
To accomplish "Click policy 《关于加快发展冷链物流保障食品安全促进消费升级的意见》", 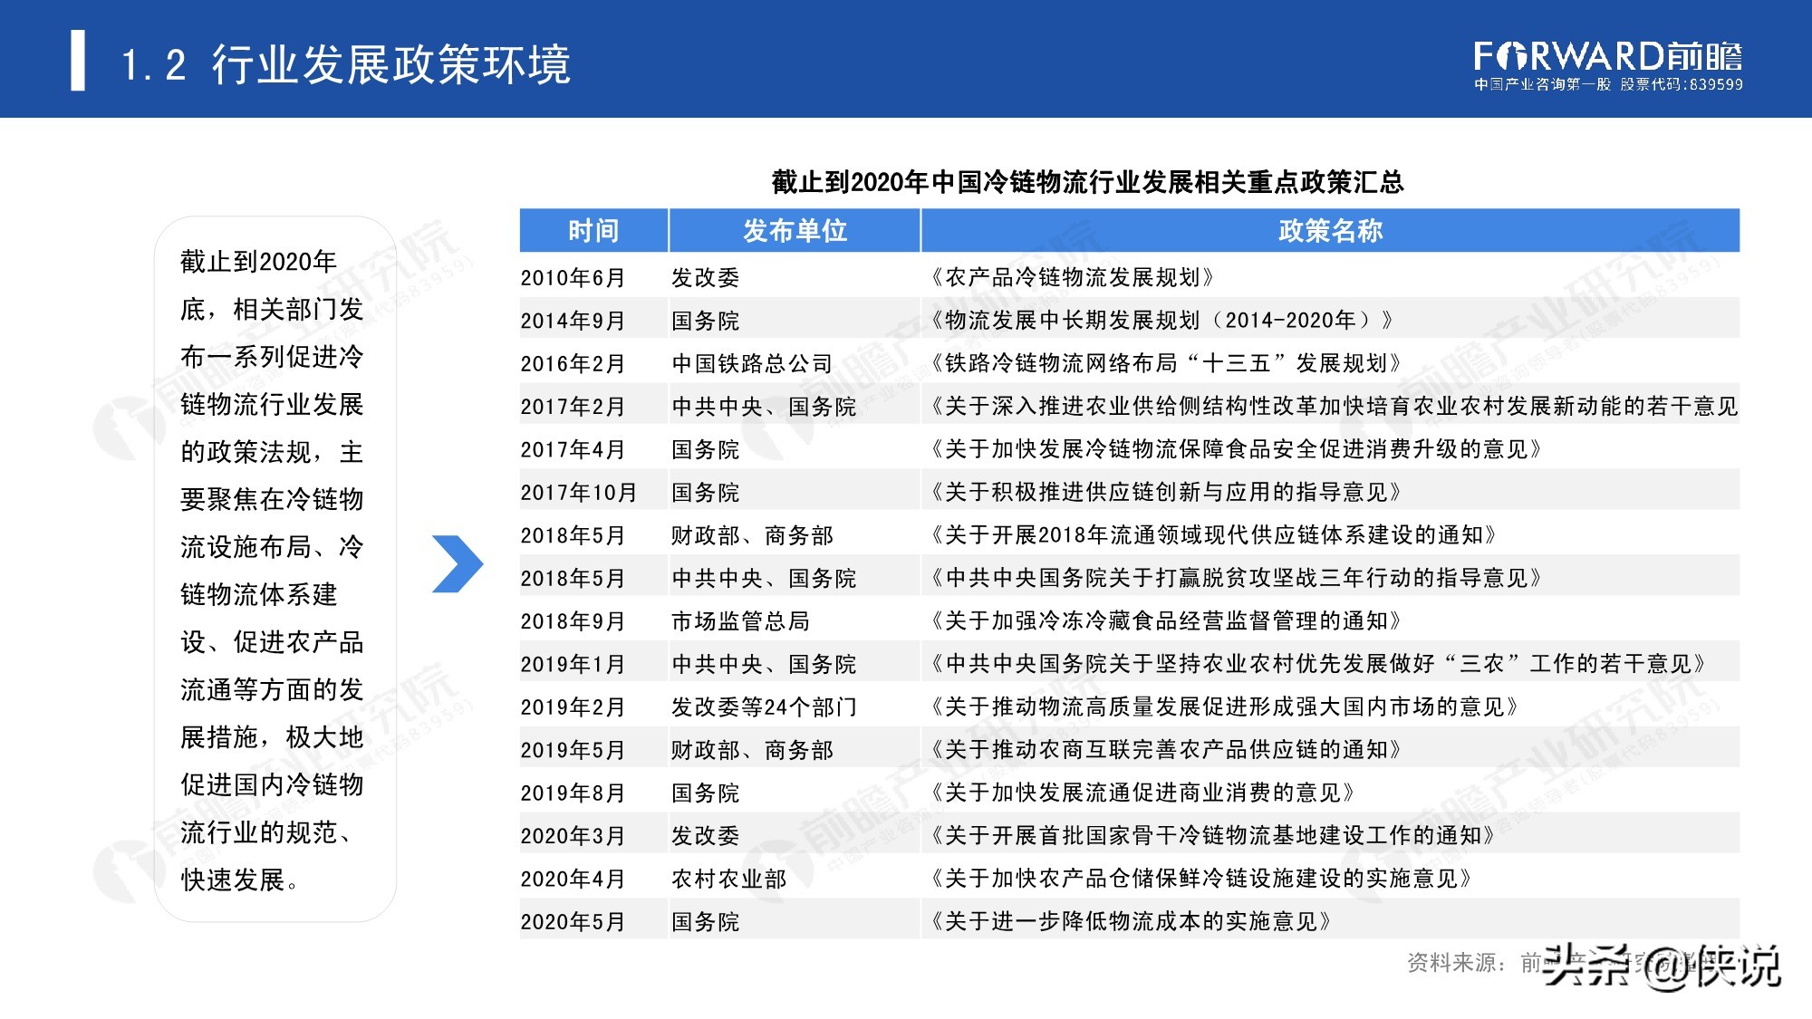I will [x=1237, y=449].
